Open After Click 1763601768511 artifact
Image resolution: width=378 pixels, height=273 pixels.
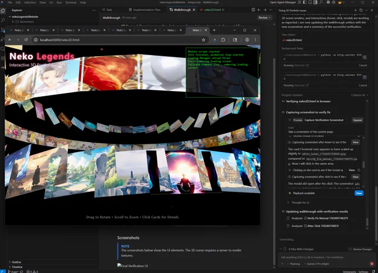click(321, 226)
